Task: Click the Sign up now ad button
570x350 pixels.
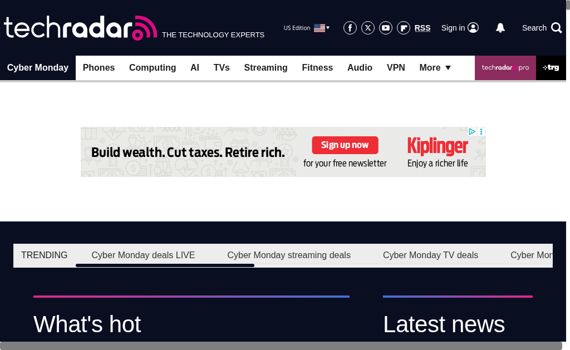Action: [345, 145]
